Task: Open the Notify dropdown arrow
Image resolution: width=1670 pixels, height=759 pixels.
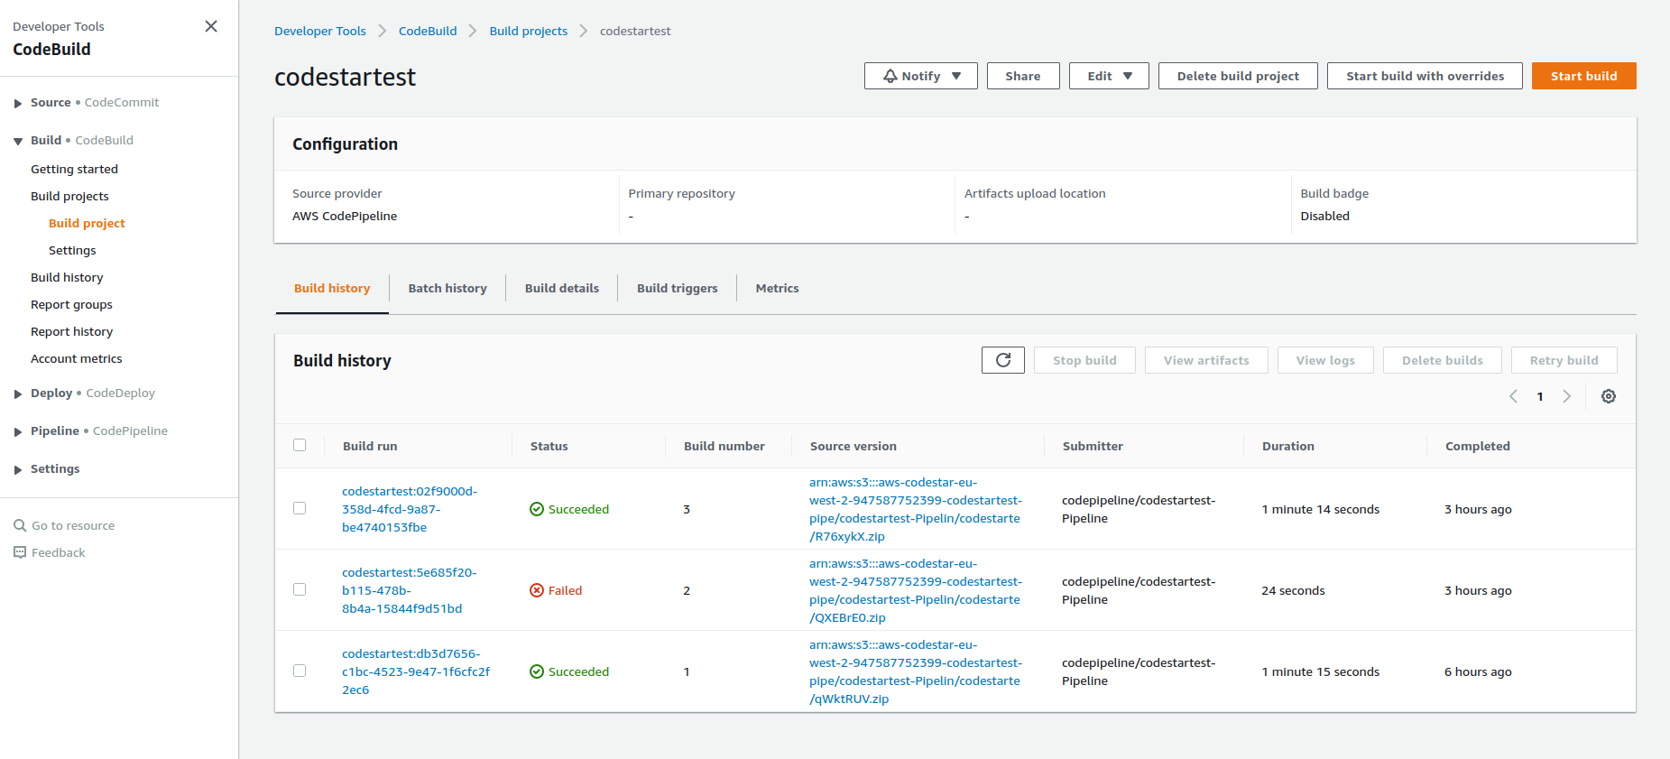Action: tap(956, 76)
